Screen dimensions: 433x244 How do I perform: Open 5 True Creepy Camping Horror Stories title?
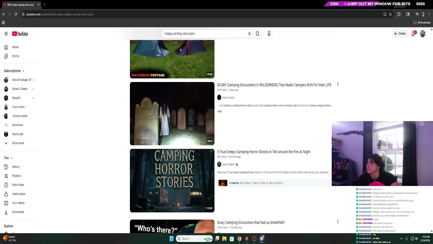[264, 152]
